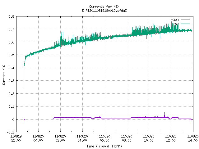Select the filename E_RT20110819180015.sfduZ subtitle
The height and width of the screenshot is (149, 199).
[104, 11]
